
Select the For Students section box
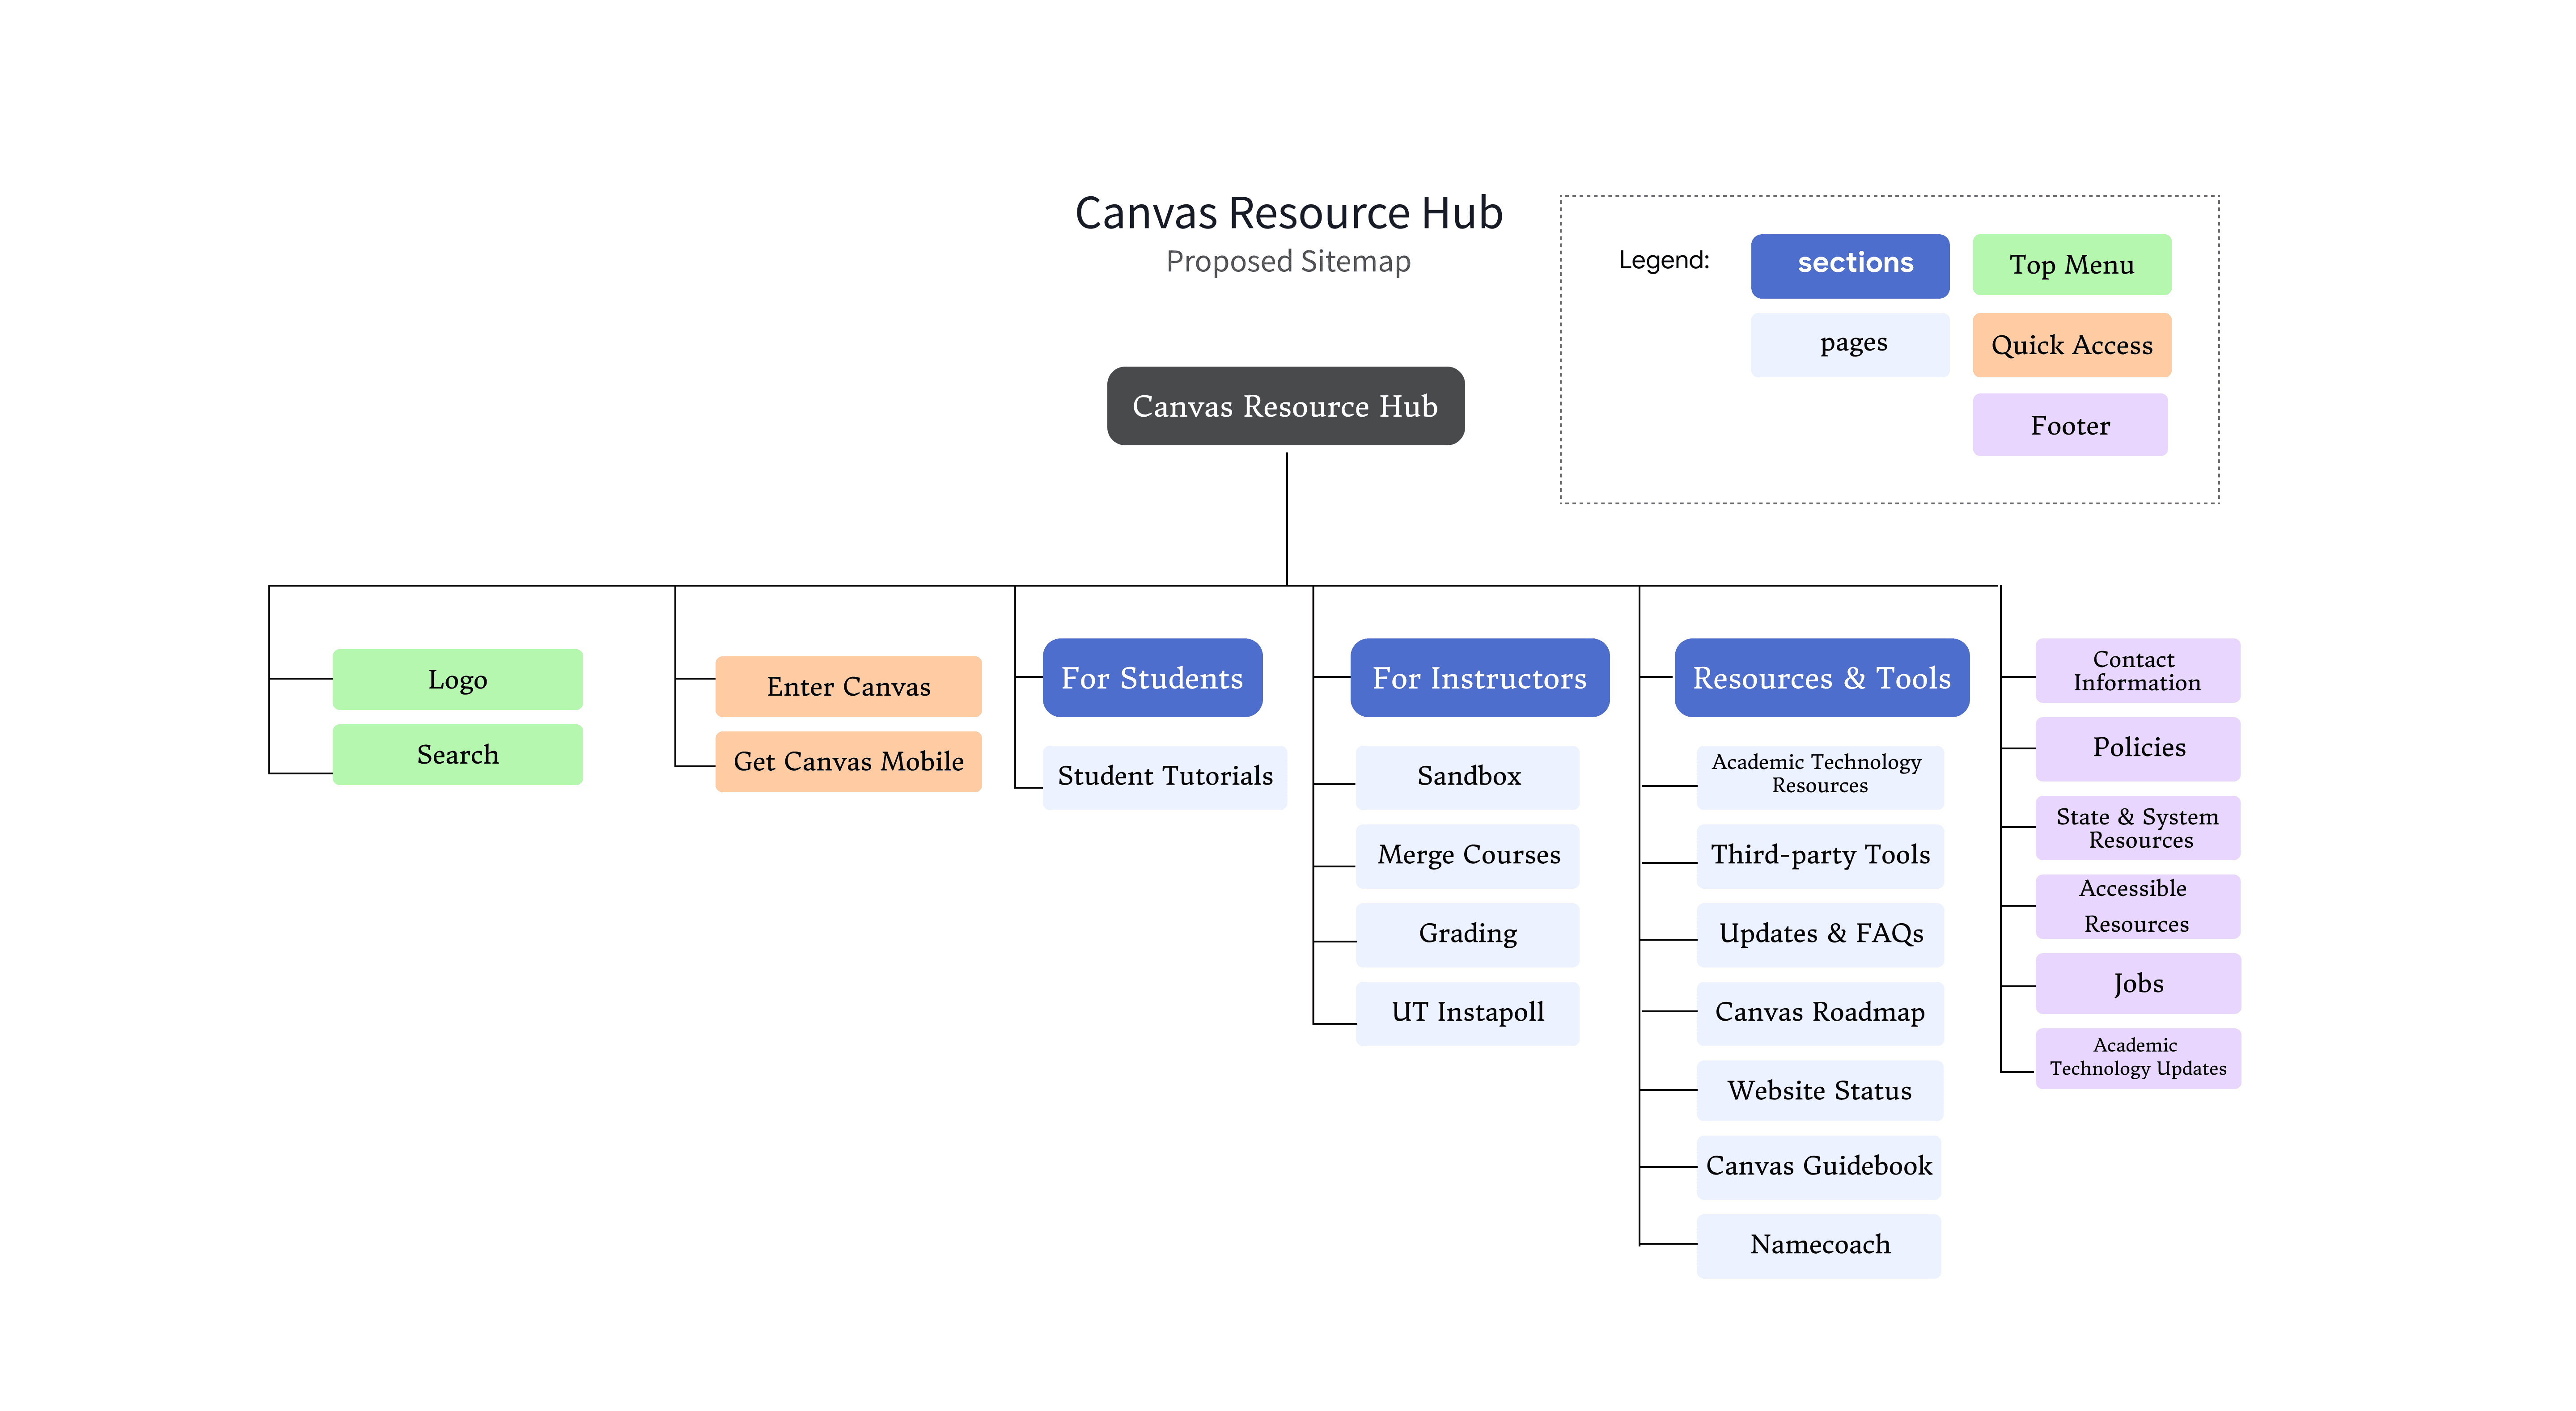(1152, 678)
